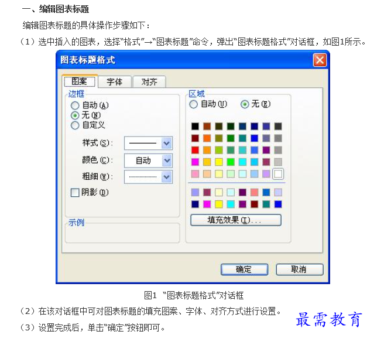Click the 一、编辑图表标题 heading
Viewport: 367px width, 338px height.
[56, 9]
